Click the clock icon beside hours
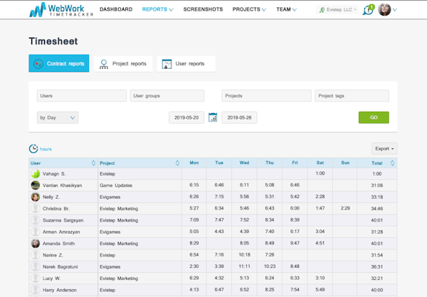 point(33,148)
